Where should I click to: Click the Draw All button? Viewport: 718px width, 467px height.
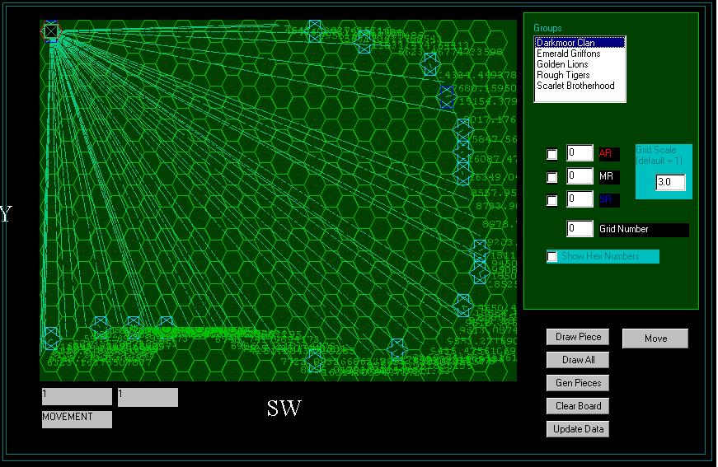pos(578,360)
